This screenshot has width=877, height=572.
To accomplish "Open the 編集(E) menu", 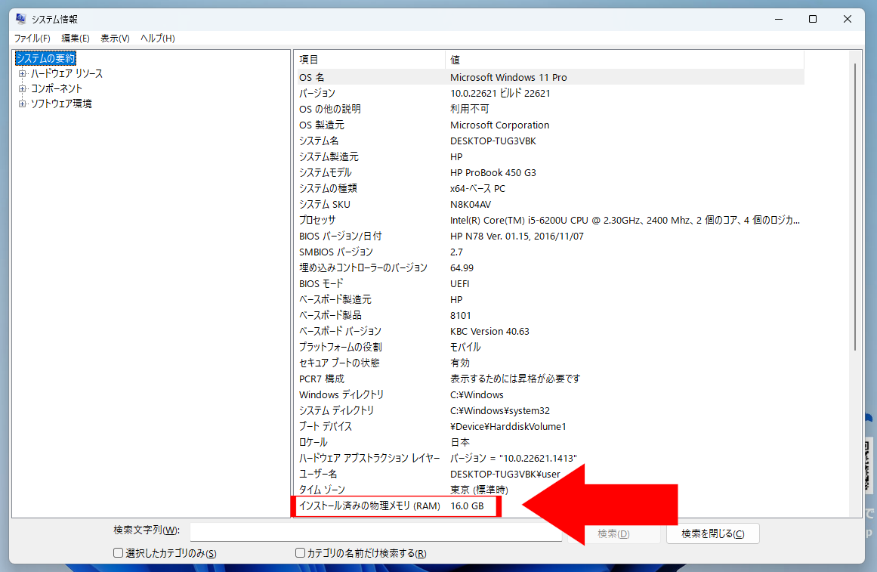I will (x=75, y=39).
